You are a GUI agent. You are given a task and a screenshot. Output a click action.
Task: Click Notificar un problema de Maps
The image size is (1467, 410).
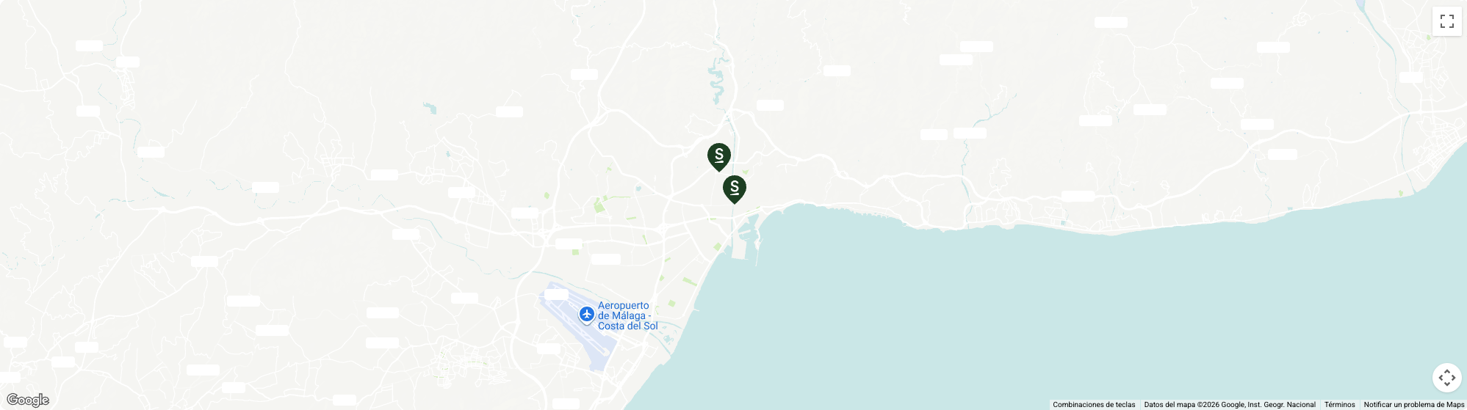(1413, 404)
